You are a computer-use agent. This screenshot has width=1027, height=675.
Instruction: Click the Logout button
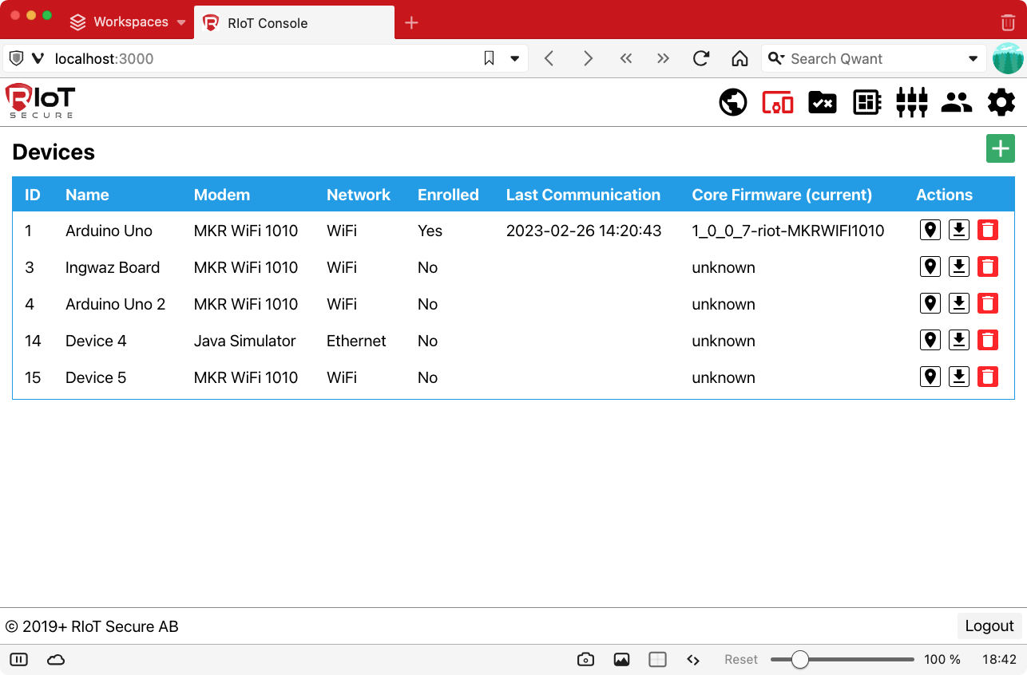(x=989, y=626)
